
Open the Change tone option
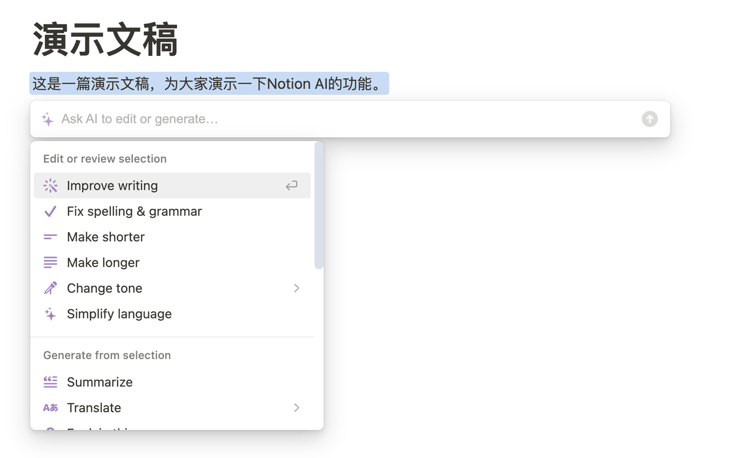(172, 288)
